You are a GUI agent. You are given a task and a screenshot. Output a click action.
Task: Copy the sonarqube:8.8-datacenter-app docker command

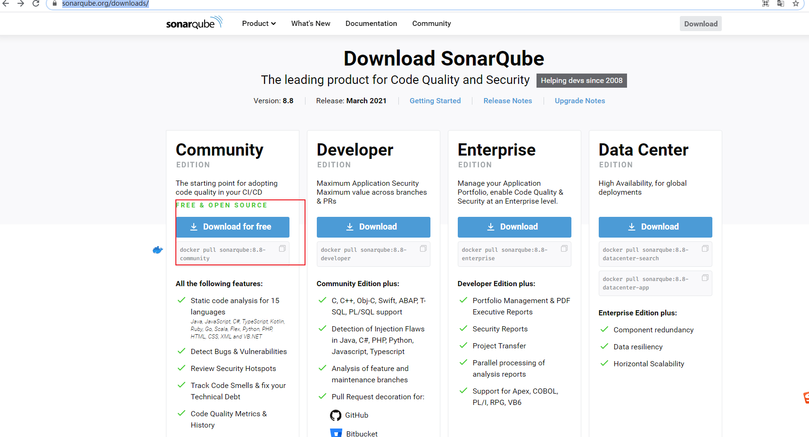(x=705, y=278)
